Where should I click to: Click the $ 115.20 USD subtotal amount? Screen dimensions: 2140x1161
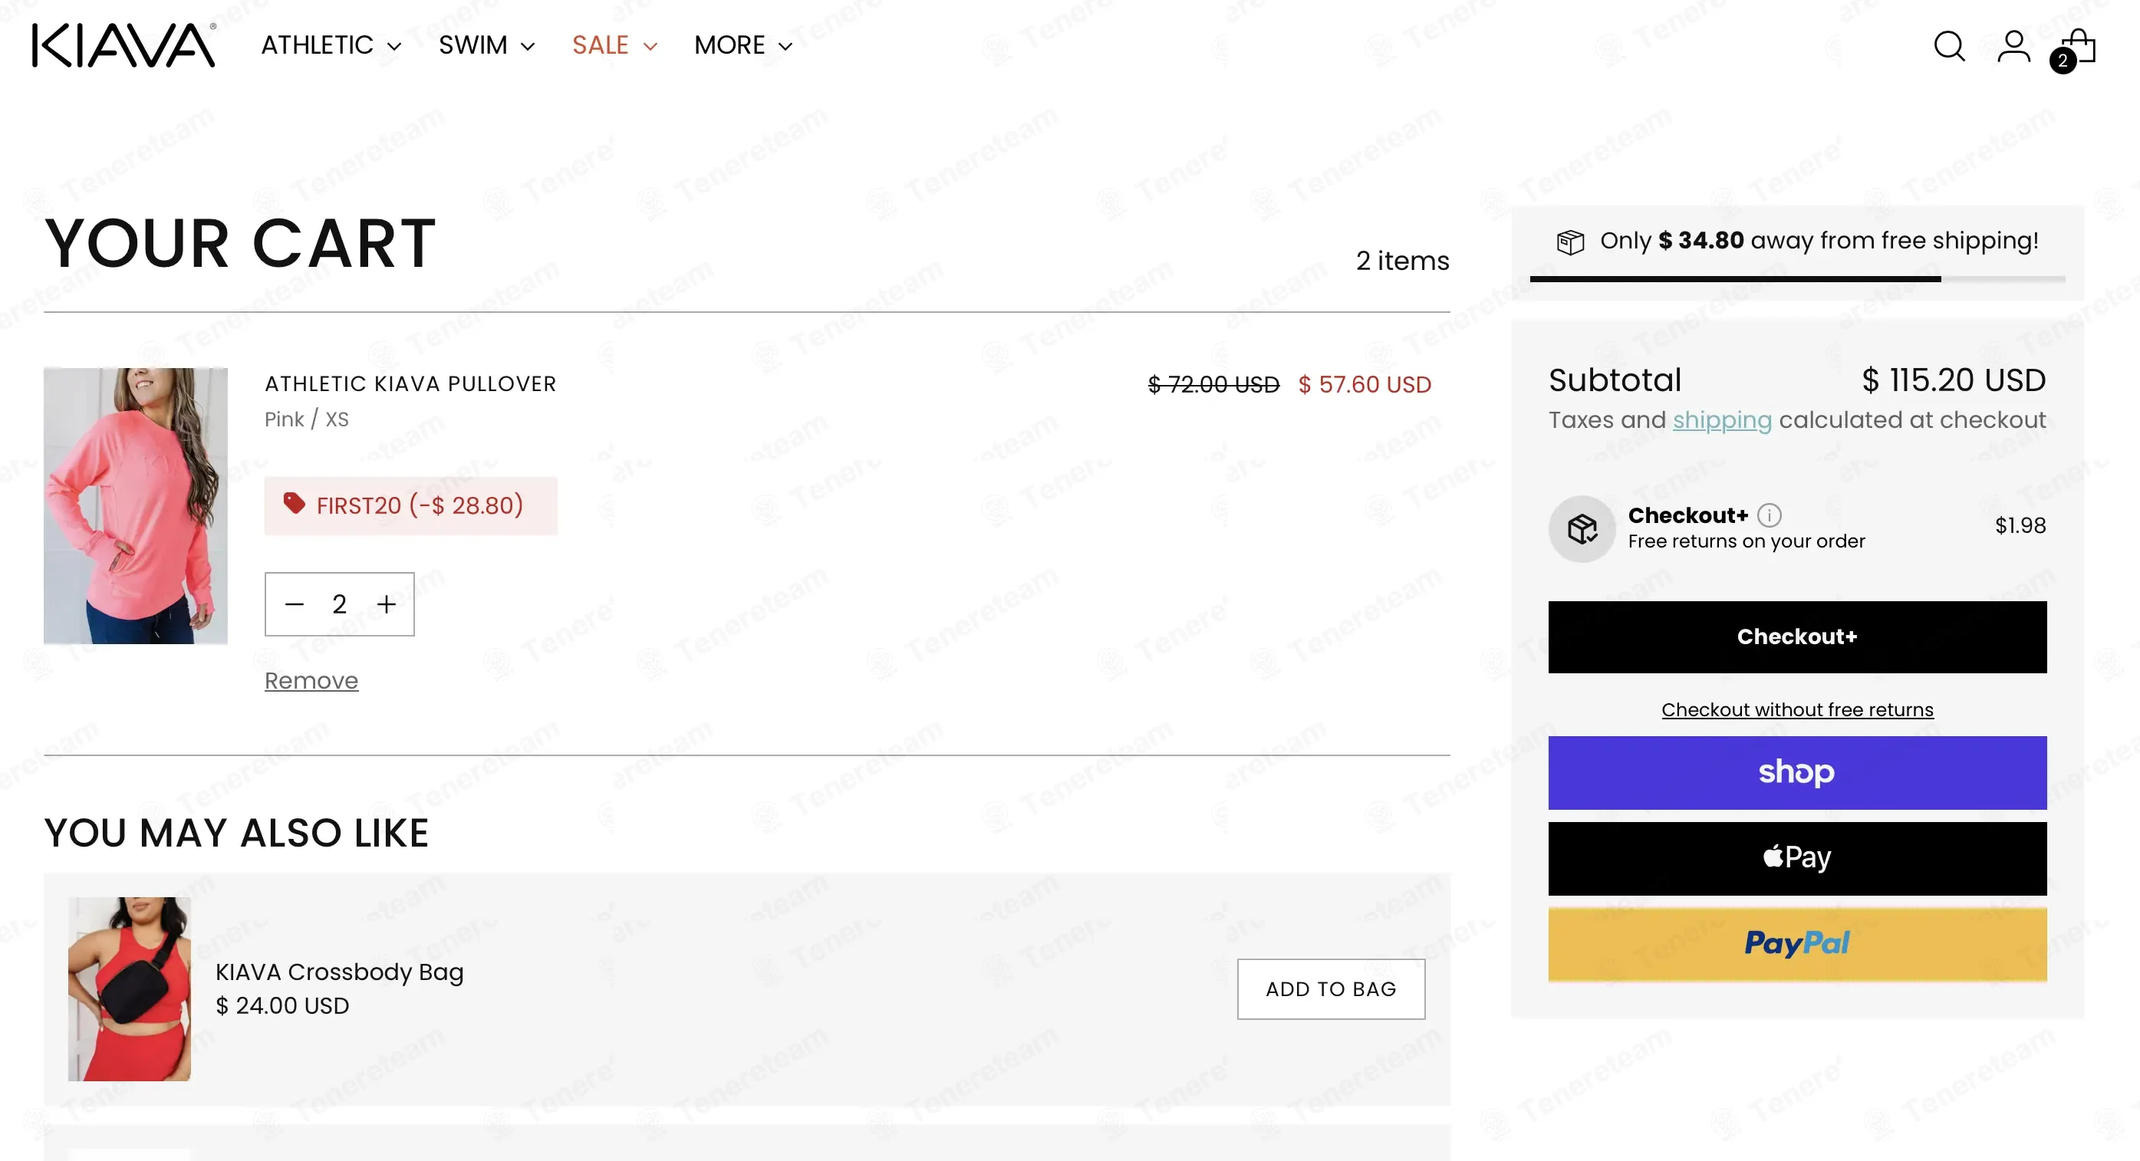click(x=1953, y=380)
